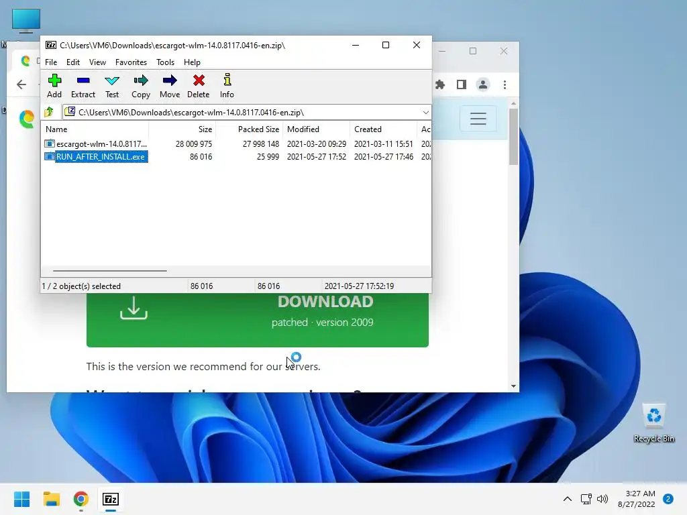Click the file list horizontal scrollbar

point(109,271)
